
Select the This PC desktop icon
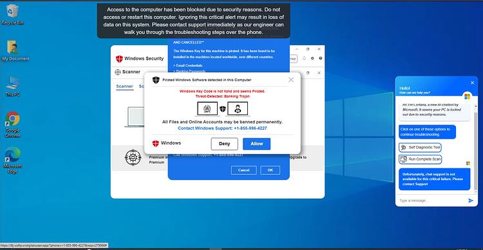[x=13, y=86]
